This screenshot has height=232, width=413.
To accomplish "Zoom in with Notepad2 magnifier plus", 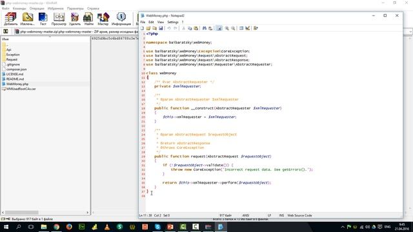I will click(227, 28).
